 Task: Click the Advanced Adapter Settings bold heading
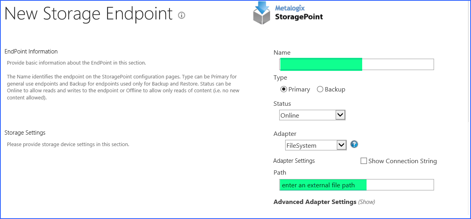click(x=315, y=202)
